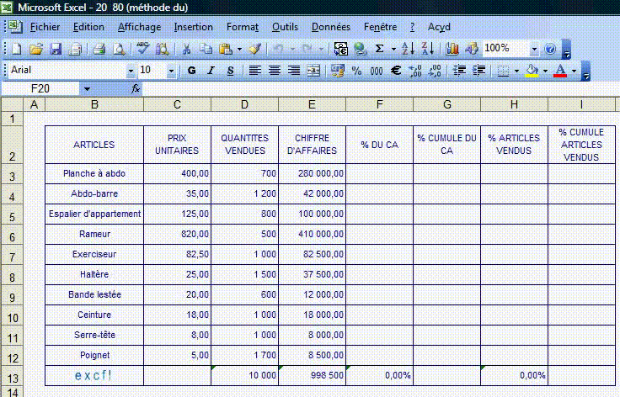Open the Insertion menu
The height and width of the screenshot is (397, 620).
tap(193, 27)
